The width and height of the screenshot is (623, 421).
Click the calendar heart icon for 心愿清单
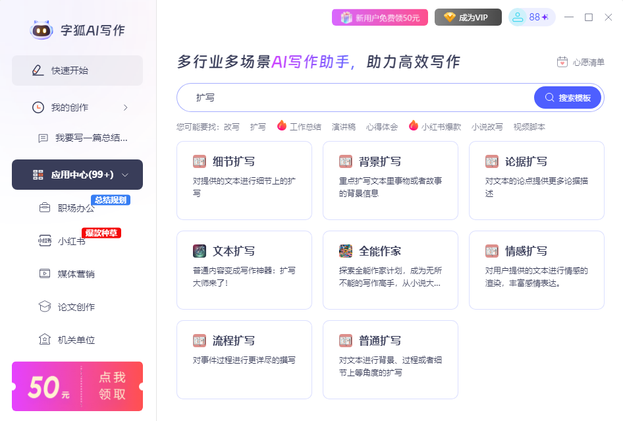562,62
